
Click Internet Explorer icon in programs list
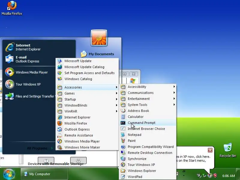coord(60,117)
